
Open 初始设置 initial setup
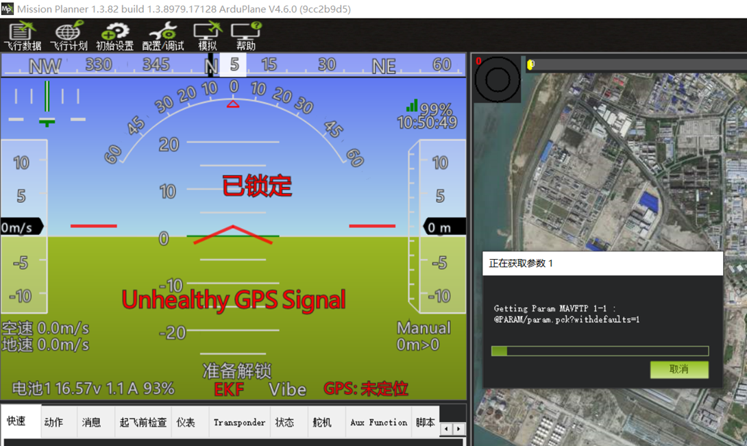point(114,36)
